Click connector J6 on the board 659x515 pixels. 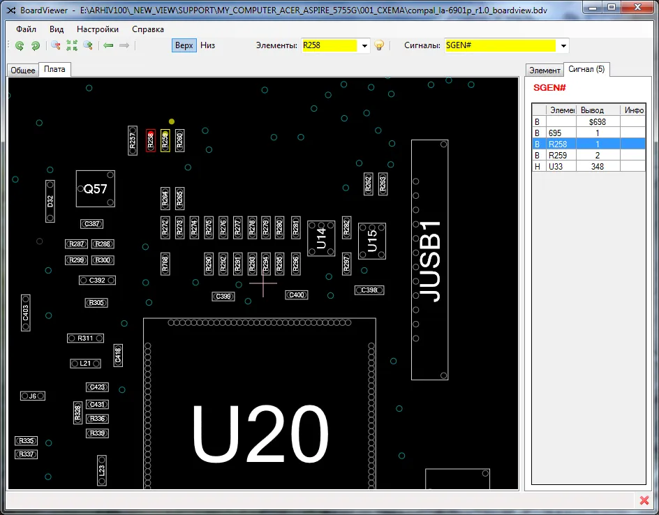(32, 396)
